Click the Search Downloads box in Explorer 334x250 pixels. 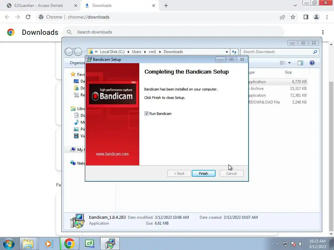point(280,52)
